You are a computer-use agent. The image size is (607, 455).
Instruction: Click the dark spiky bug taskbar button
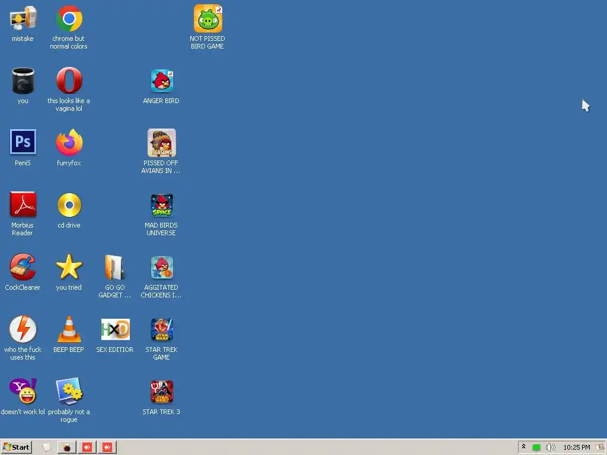[x=67, y=448]
